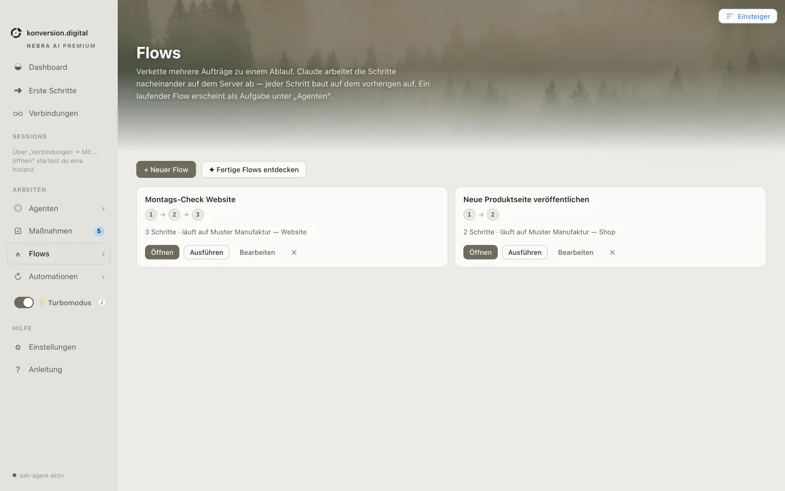
Task: Click the Maßnahmen badge showing 5
Action: pyautogui.click(x=99, y=231)
